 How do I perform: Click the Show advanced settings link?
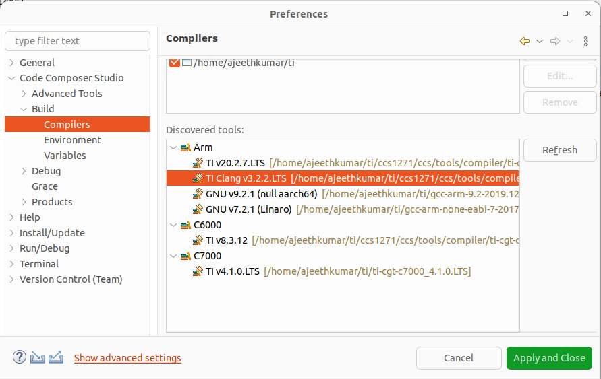click(127, 358)
